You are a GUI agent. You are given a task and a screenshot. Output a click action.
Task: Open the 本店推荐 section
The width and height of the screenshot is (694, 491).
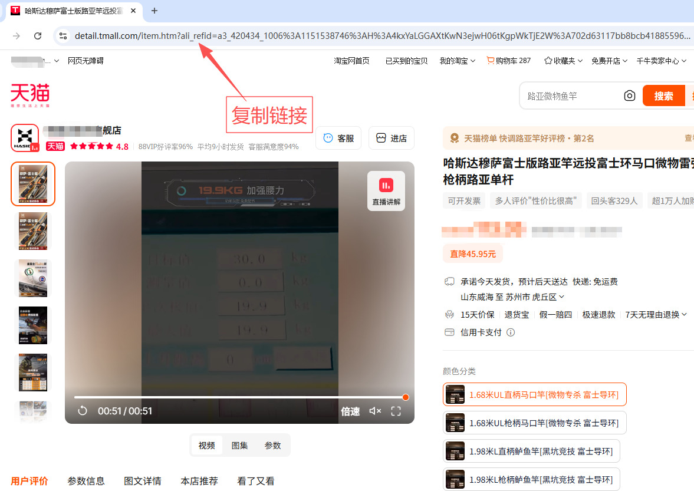199,481
